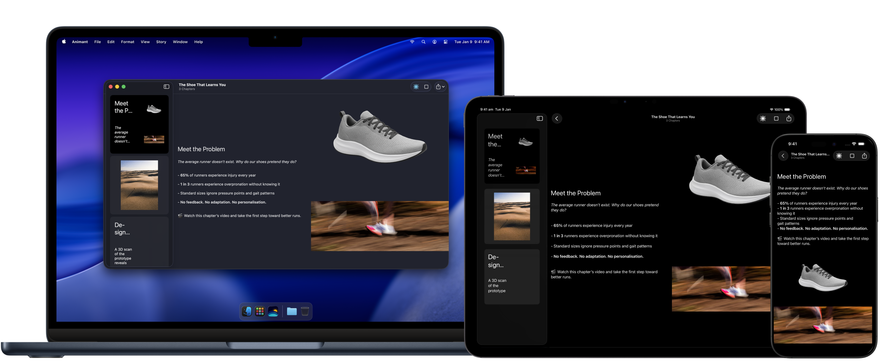Click the share icon in the Mac window toolbar
The image size is (880, 361).
[x=438, y=86]
